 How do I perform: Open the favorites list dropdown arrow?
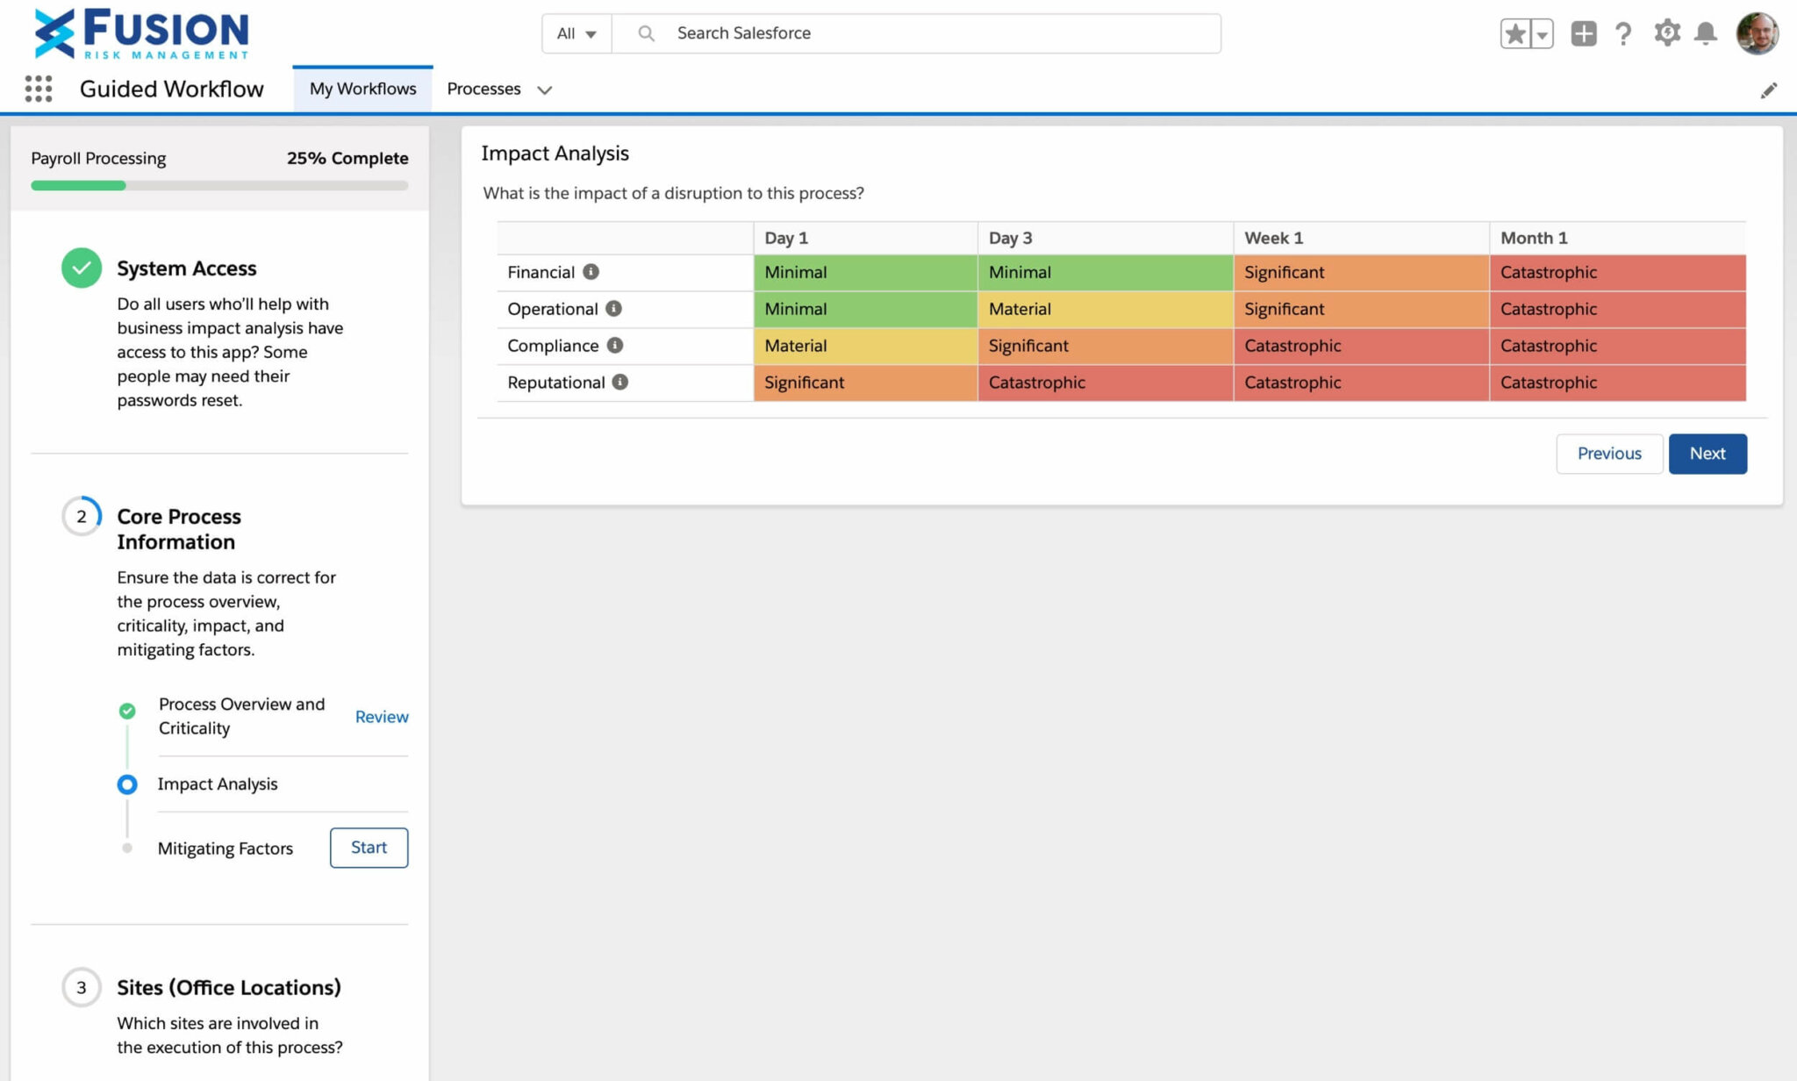pos(1541,33)
